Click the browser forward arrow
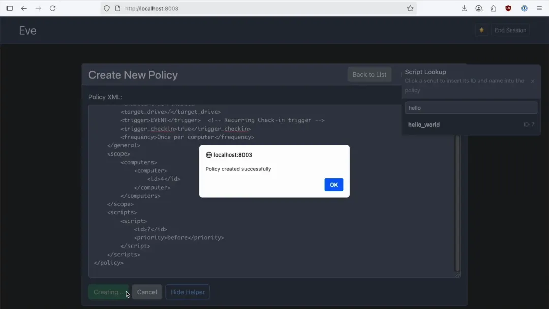Image resolution: width=549 pixels, height=309 pixels. click(x=38, y=8)
